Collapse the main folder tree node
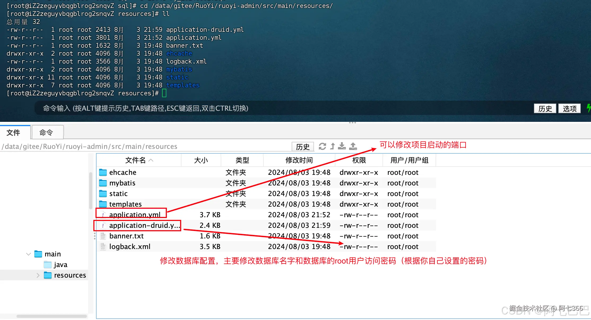591x320 pixels. pyautogui.click(x=29, y=254)
